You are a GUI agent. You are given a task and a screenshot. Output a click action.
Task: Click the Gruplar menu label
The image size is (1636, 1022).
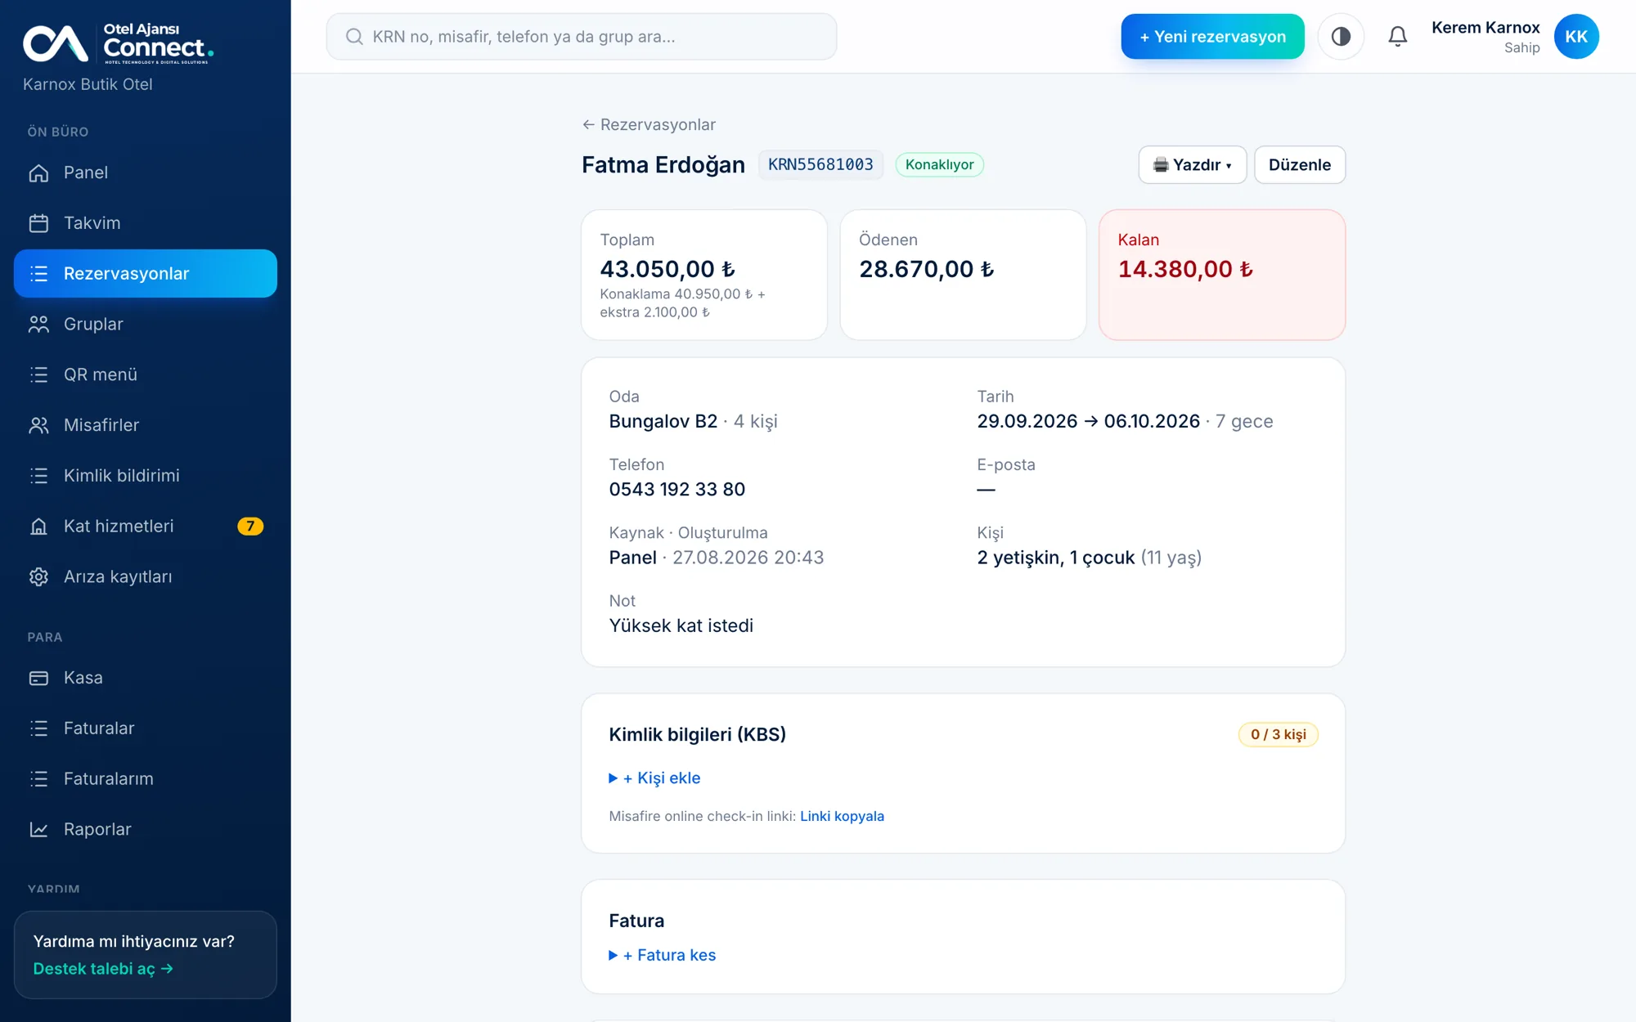click(x=93, y=324)
